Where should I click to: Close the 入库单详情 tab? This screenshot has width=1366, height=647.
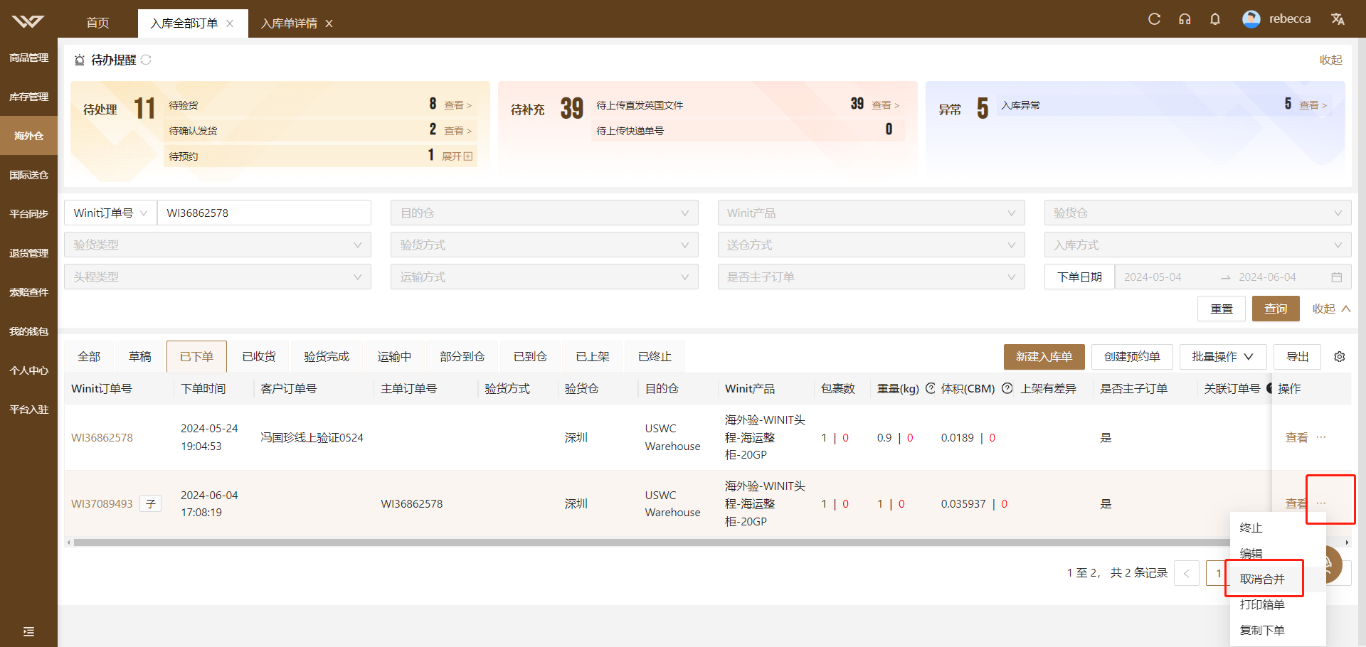329,23
